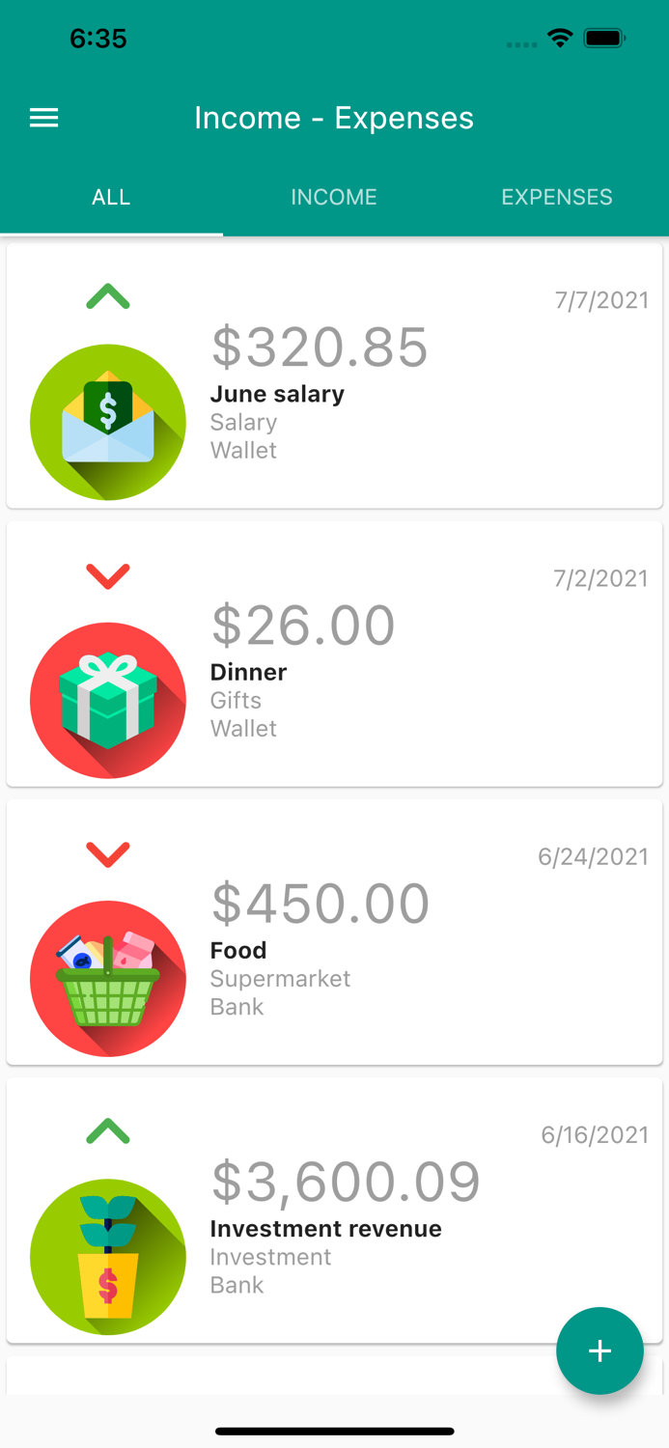Open the Dinner transaction amount of $26.00
Screen dimensions: 669x1448
[x=303, y=625]
